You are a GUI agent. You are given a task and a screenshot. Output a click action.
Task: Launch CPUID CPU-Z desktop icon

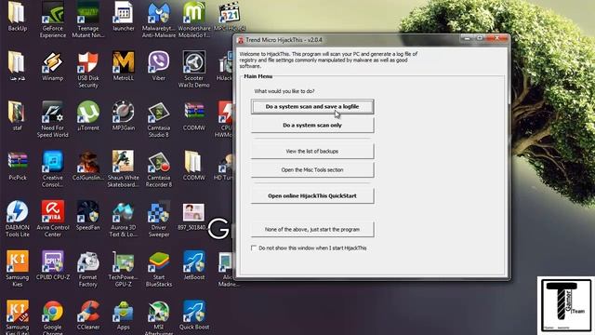click(52, 265)
